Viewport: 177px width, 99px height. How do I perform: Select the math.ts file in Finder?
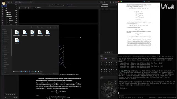[x=32, y=33]
